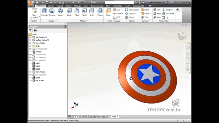Screen dimensions: 219x123
Task: Click the ViewCube in the viewport
Action: [183, 34]
